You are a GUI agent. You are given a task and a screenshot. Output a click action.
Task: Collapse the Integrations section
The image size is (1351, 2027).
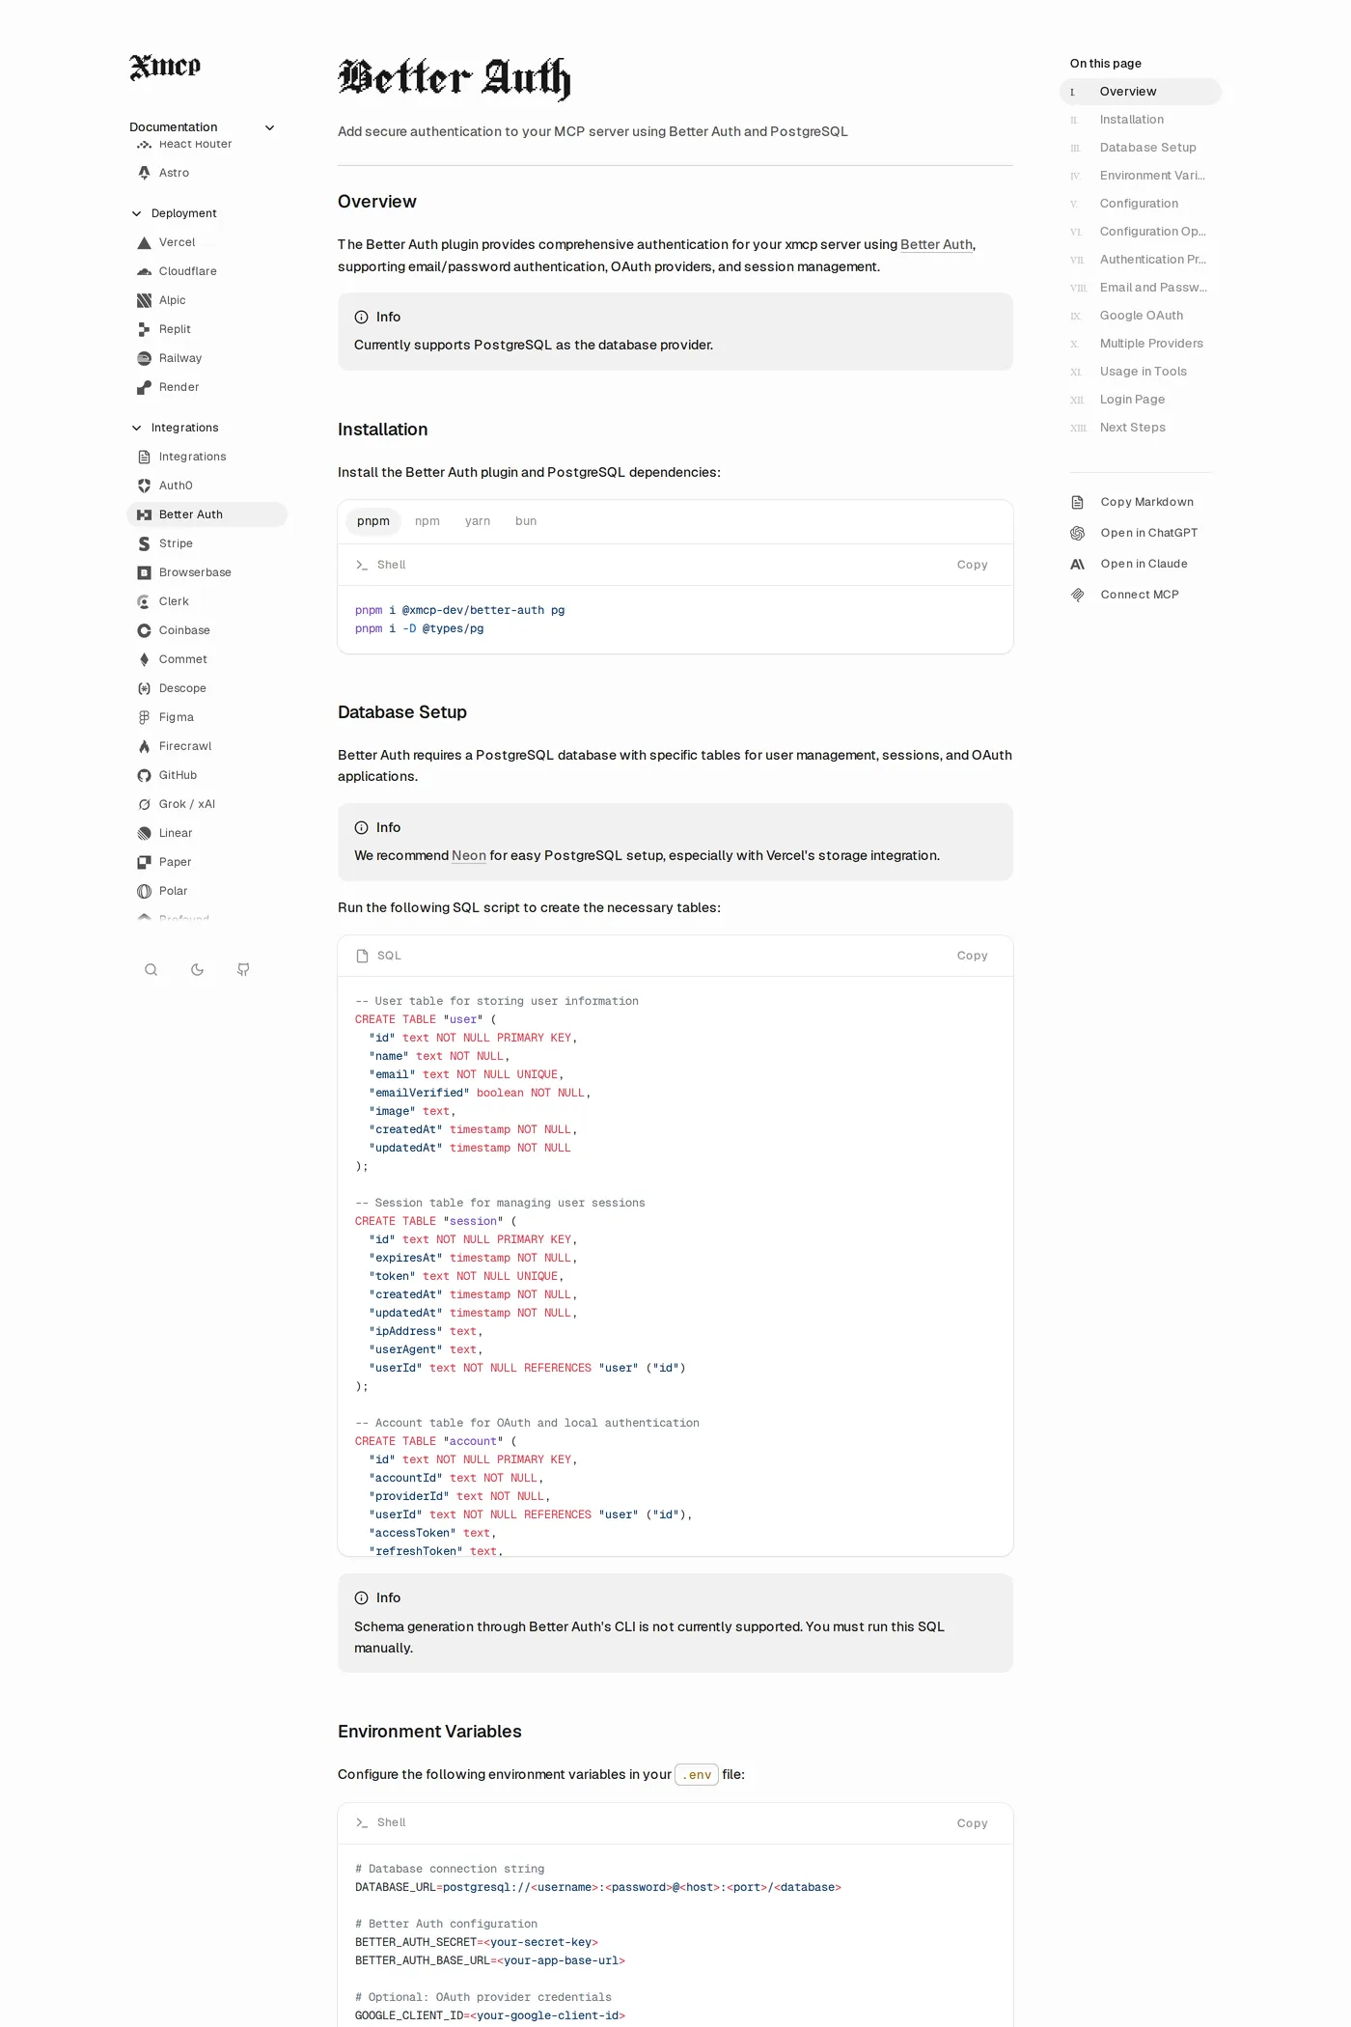tap(175, 428)
